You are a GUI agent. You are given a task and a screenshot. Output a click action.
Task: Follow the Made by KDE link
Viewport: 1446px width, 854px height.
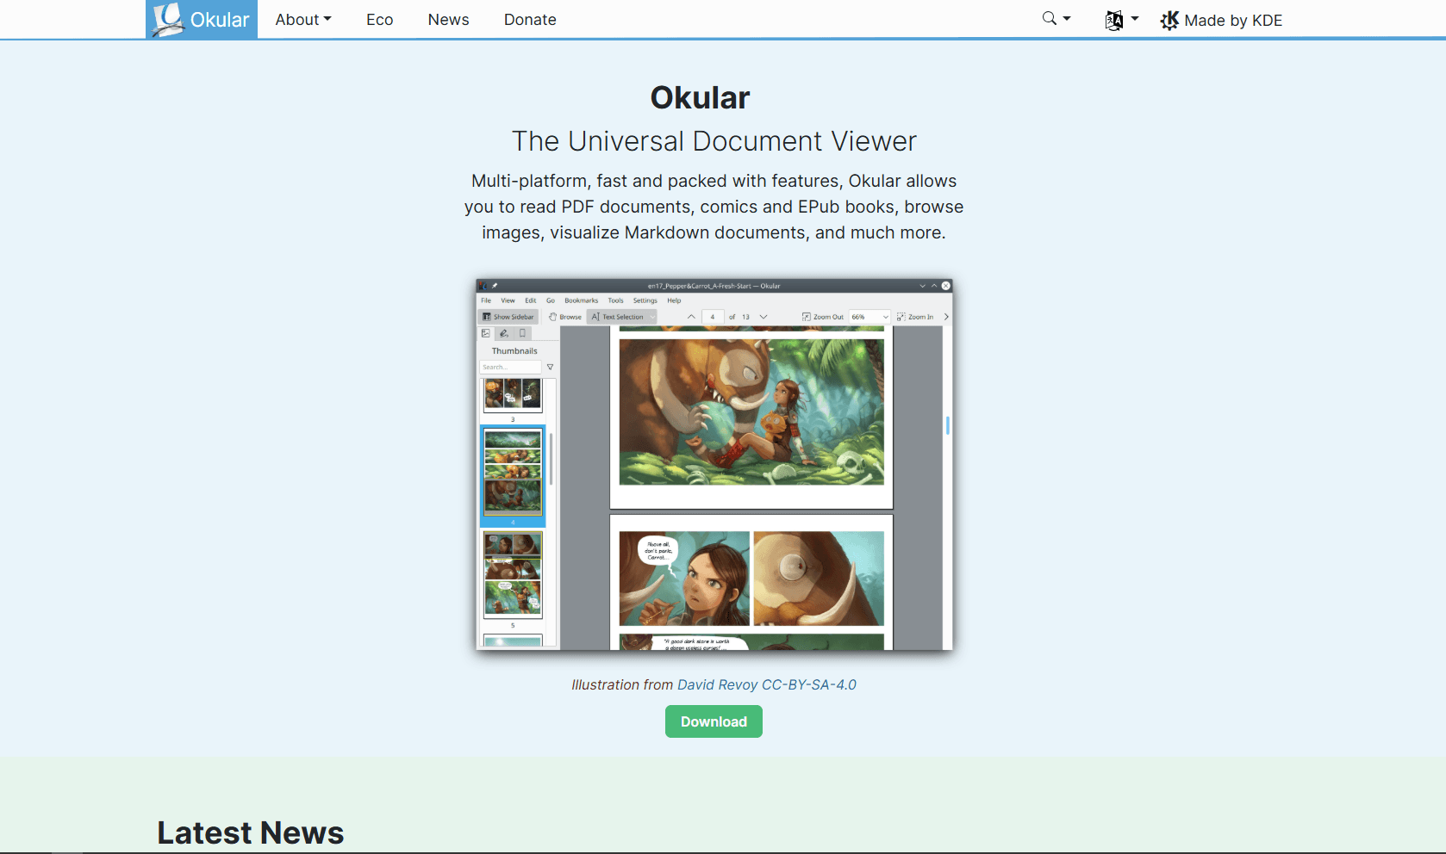coord(1221,20)
